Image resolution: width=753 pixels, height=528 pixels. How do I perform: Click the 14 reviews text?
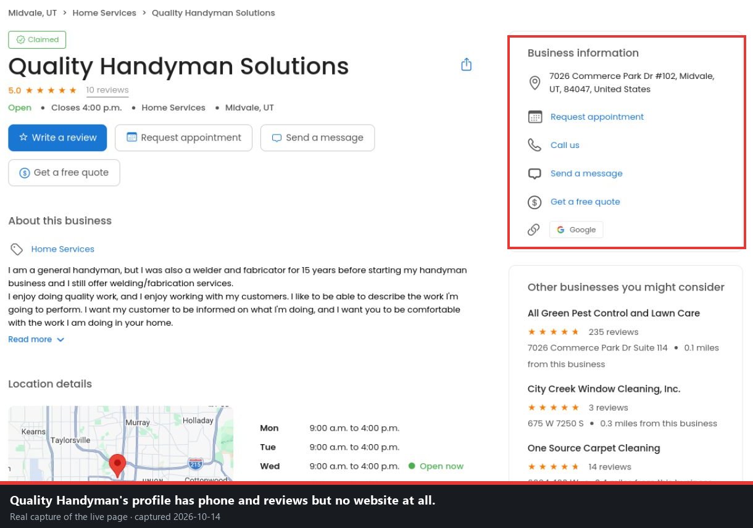[610, 467]
